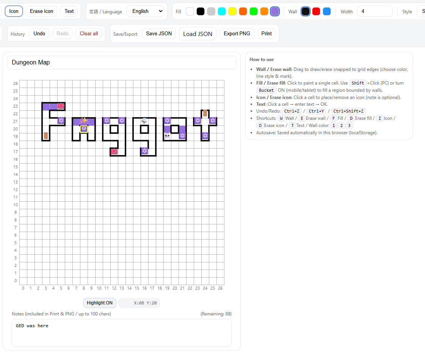Click the red toolbox icon in row 23

coord(61,106)
